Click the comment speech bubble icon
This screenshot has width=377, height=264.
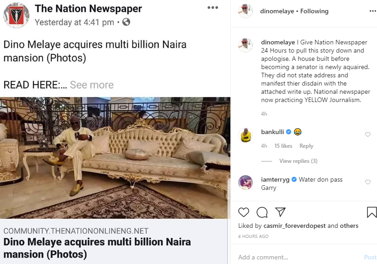(x=262, y=212)
